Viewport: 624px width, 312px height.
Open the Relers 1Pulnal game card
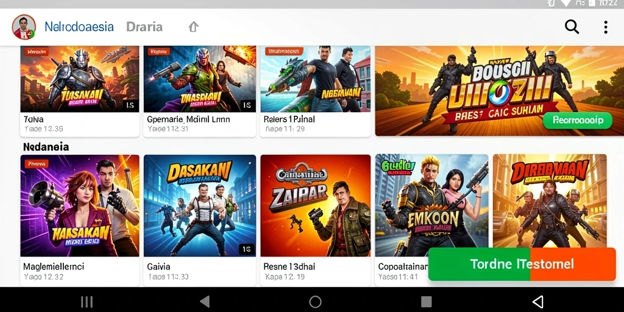[x=315, y=91]
